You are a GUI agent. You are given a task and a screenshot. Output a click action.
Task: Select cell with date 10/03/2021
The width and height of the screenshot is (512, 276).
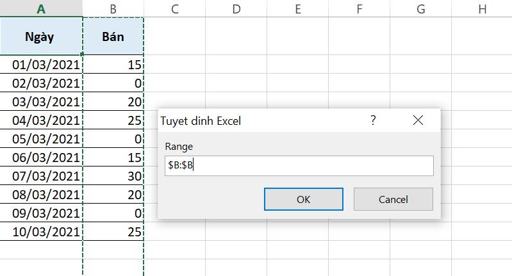(41, 232)
